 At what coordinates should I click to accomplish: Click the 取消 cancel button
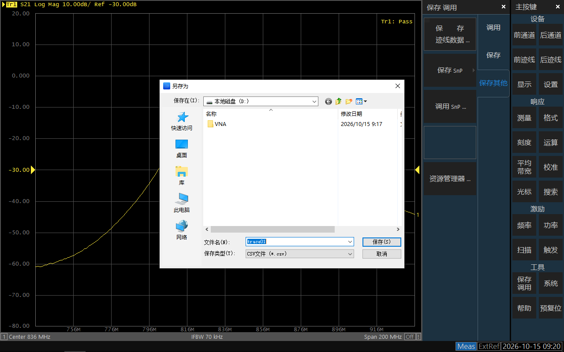point(382,254)
